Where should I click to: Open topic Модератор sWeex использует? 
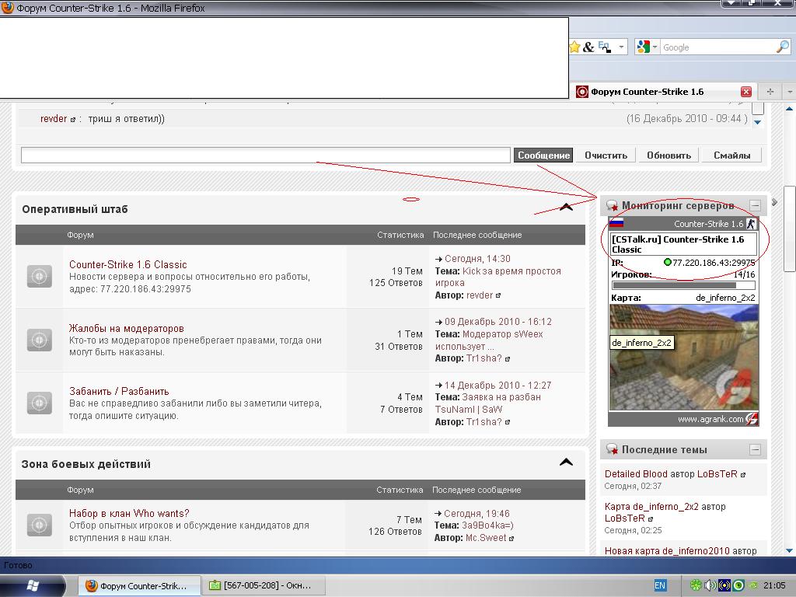489,340
